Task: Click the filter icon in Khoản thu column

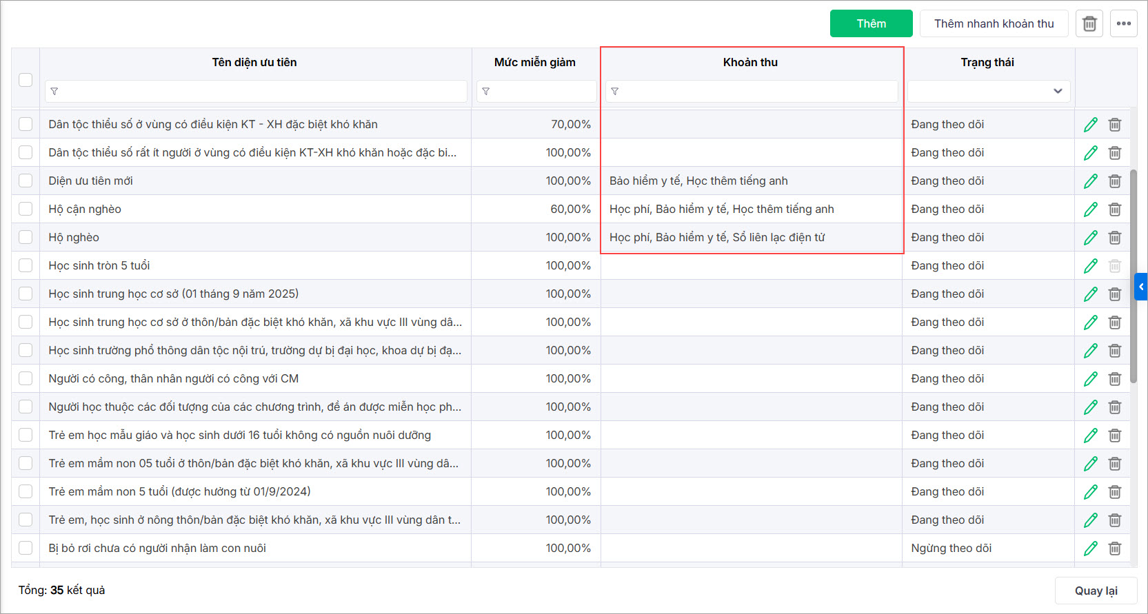Action: tap(615, 92)
